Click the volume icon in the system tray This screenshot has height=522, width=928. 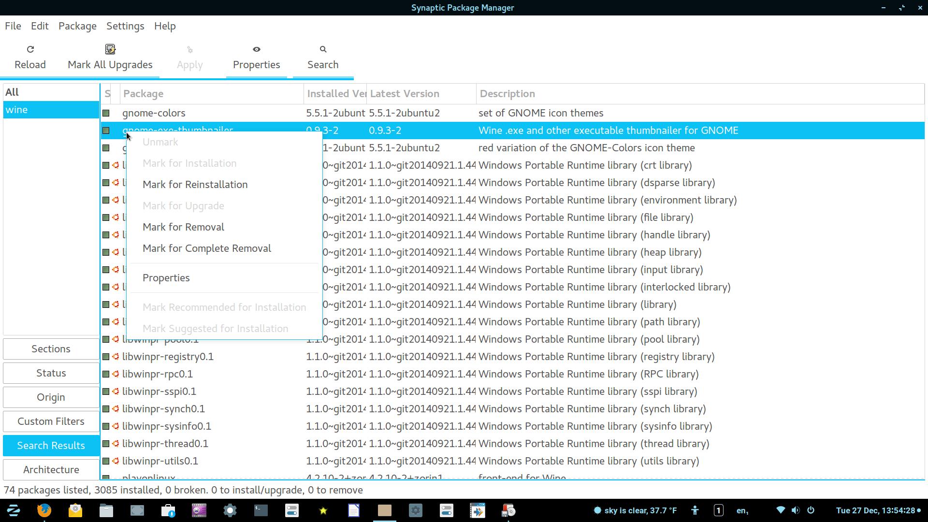coord(796,510)
